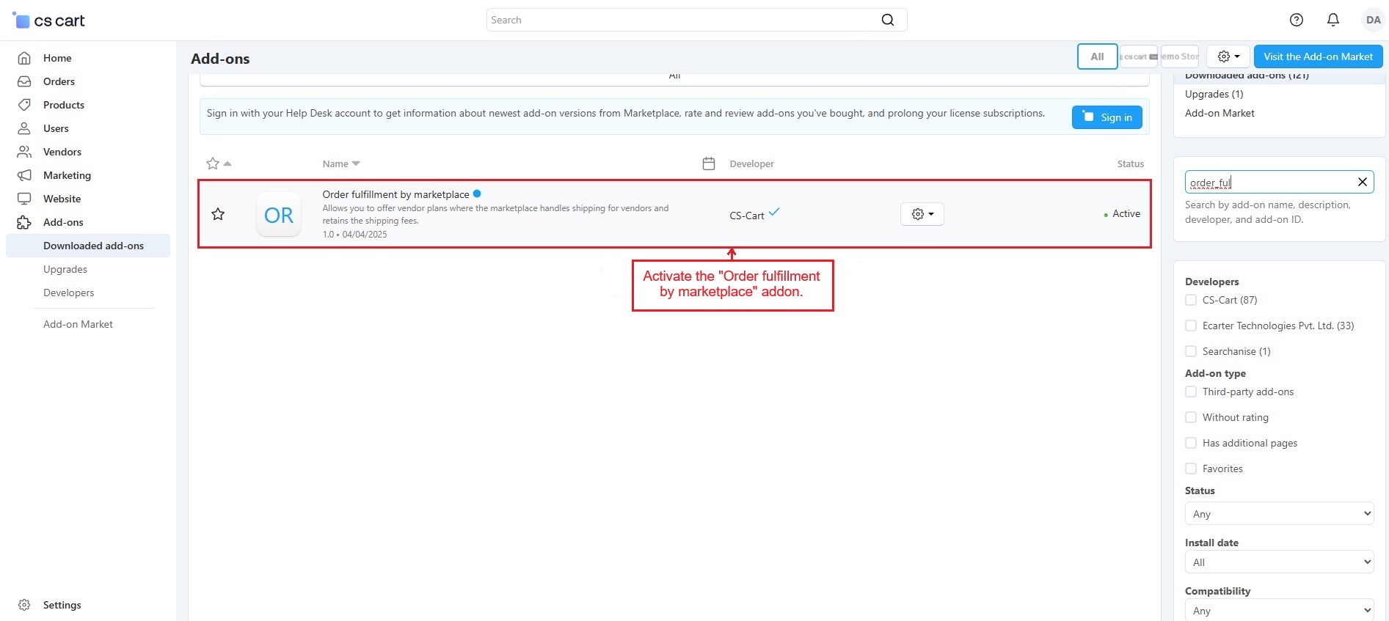Image resolution: width=1389 pixels, height=621 pixels.
Task: Star the Order fulfillment add-on as favorite
Action: click(218, 214)
